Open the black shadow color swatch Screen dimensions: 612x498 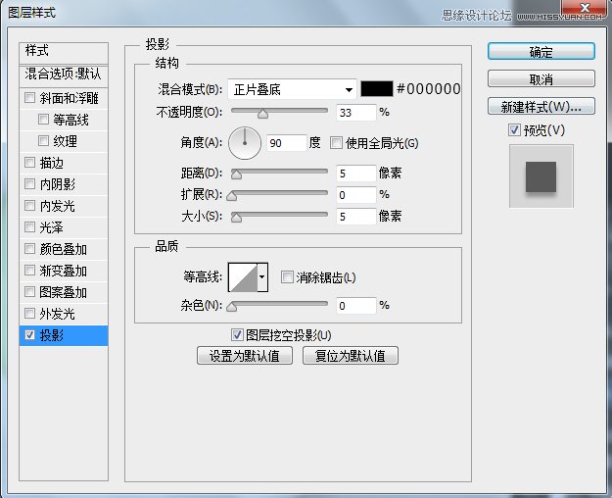click(377, 89)
